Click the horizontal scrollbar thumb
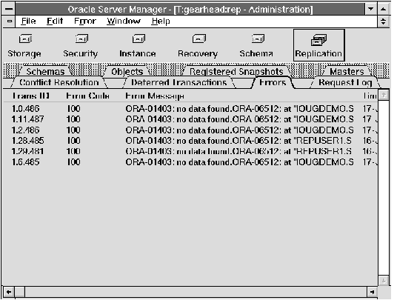The height and width of the screenshot is (303, 397). (x=20, y=292)
